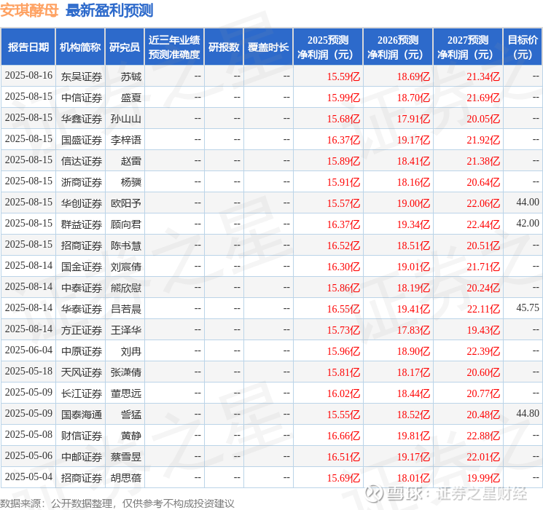Select the 方正证券 institution cell
Screen dimensions: 543x510
(x=82, y=330)
